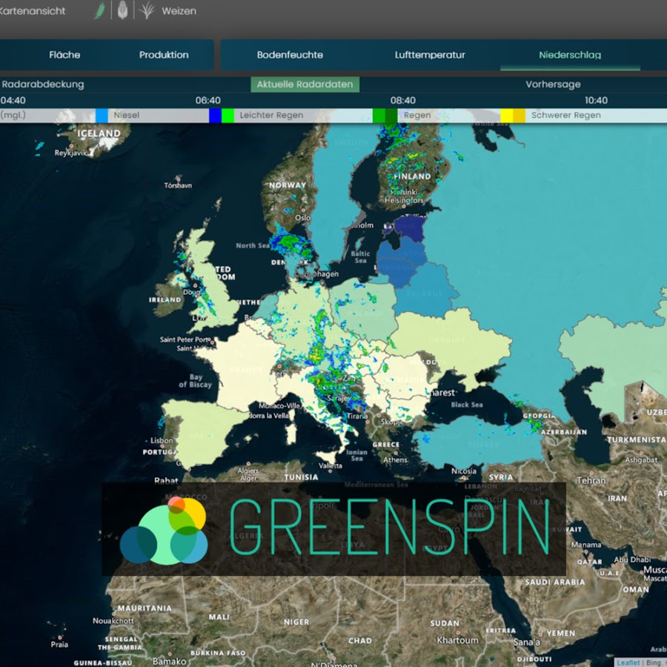Click the Abu Dhabi city label

click(632, 560)
